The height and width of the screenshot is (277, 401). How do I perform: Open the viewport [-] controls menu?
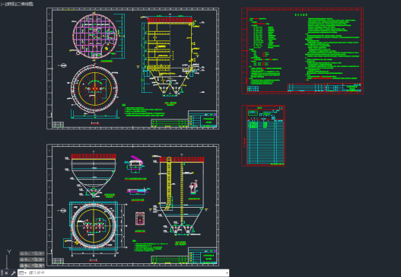tap(3, 4)
